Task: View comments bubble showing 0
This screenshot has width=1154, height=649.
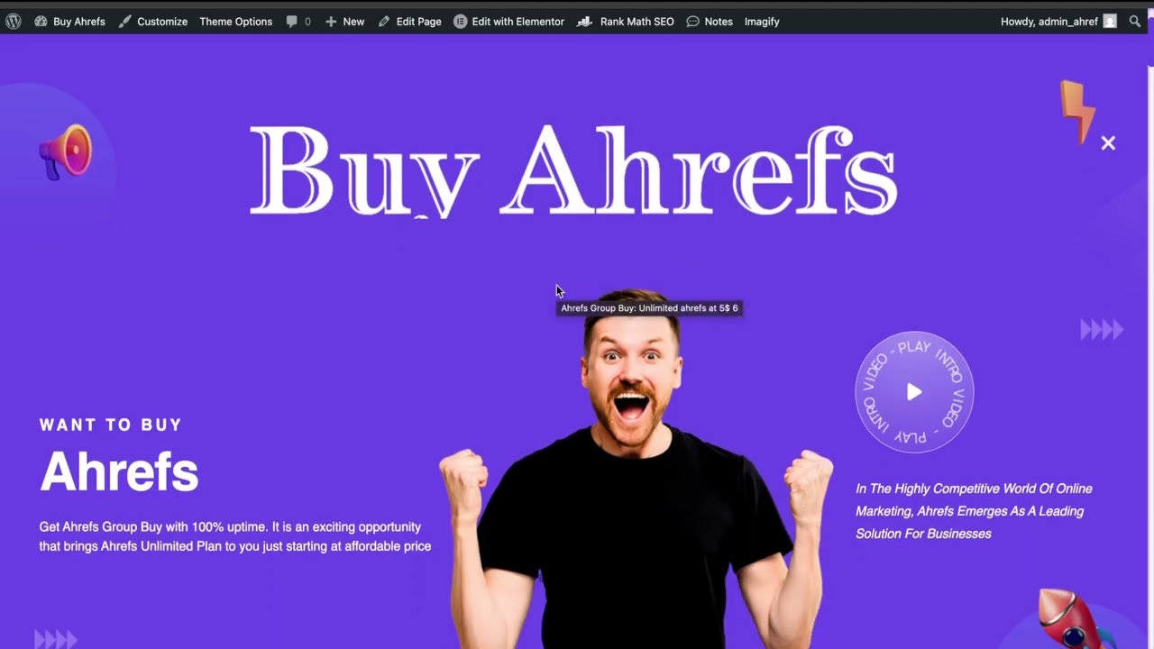Action: (x=298, y=21)
